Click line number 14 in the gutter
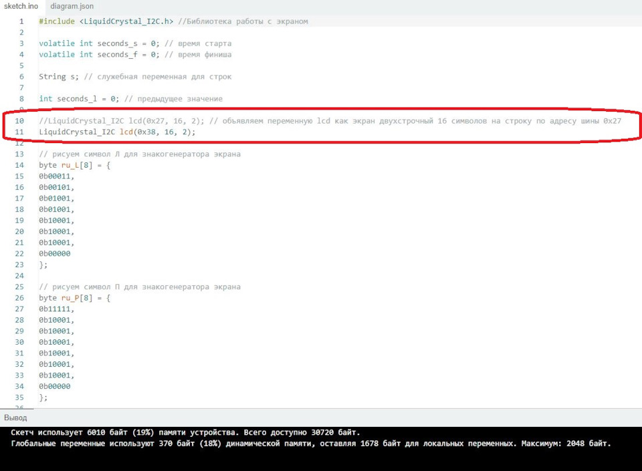This screenshot has height=471, width=642. 19,165
